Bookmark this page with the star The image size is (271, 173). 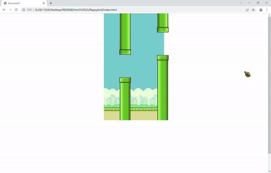coord(253,10)
